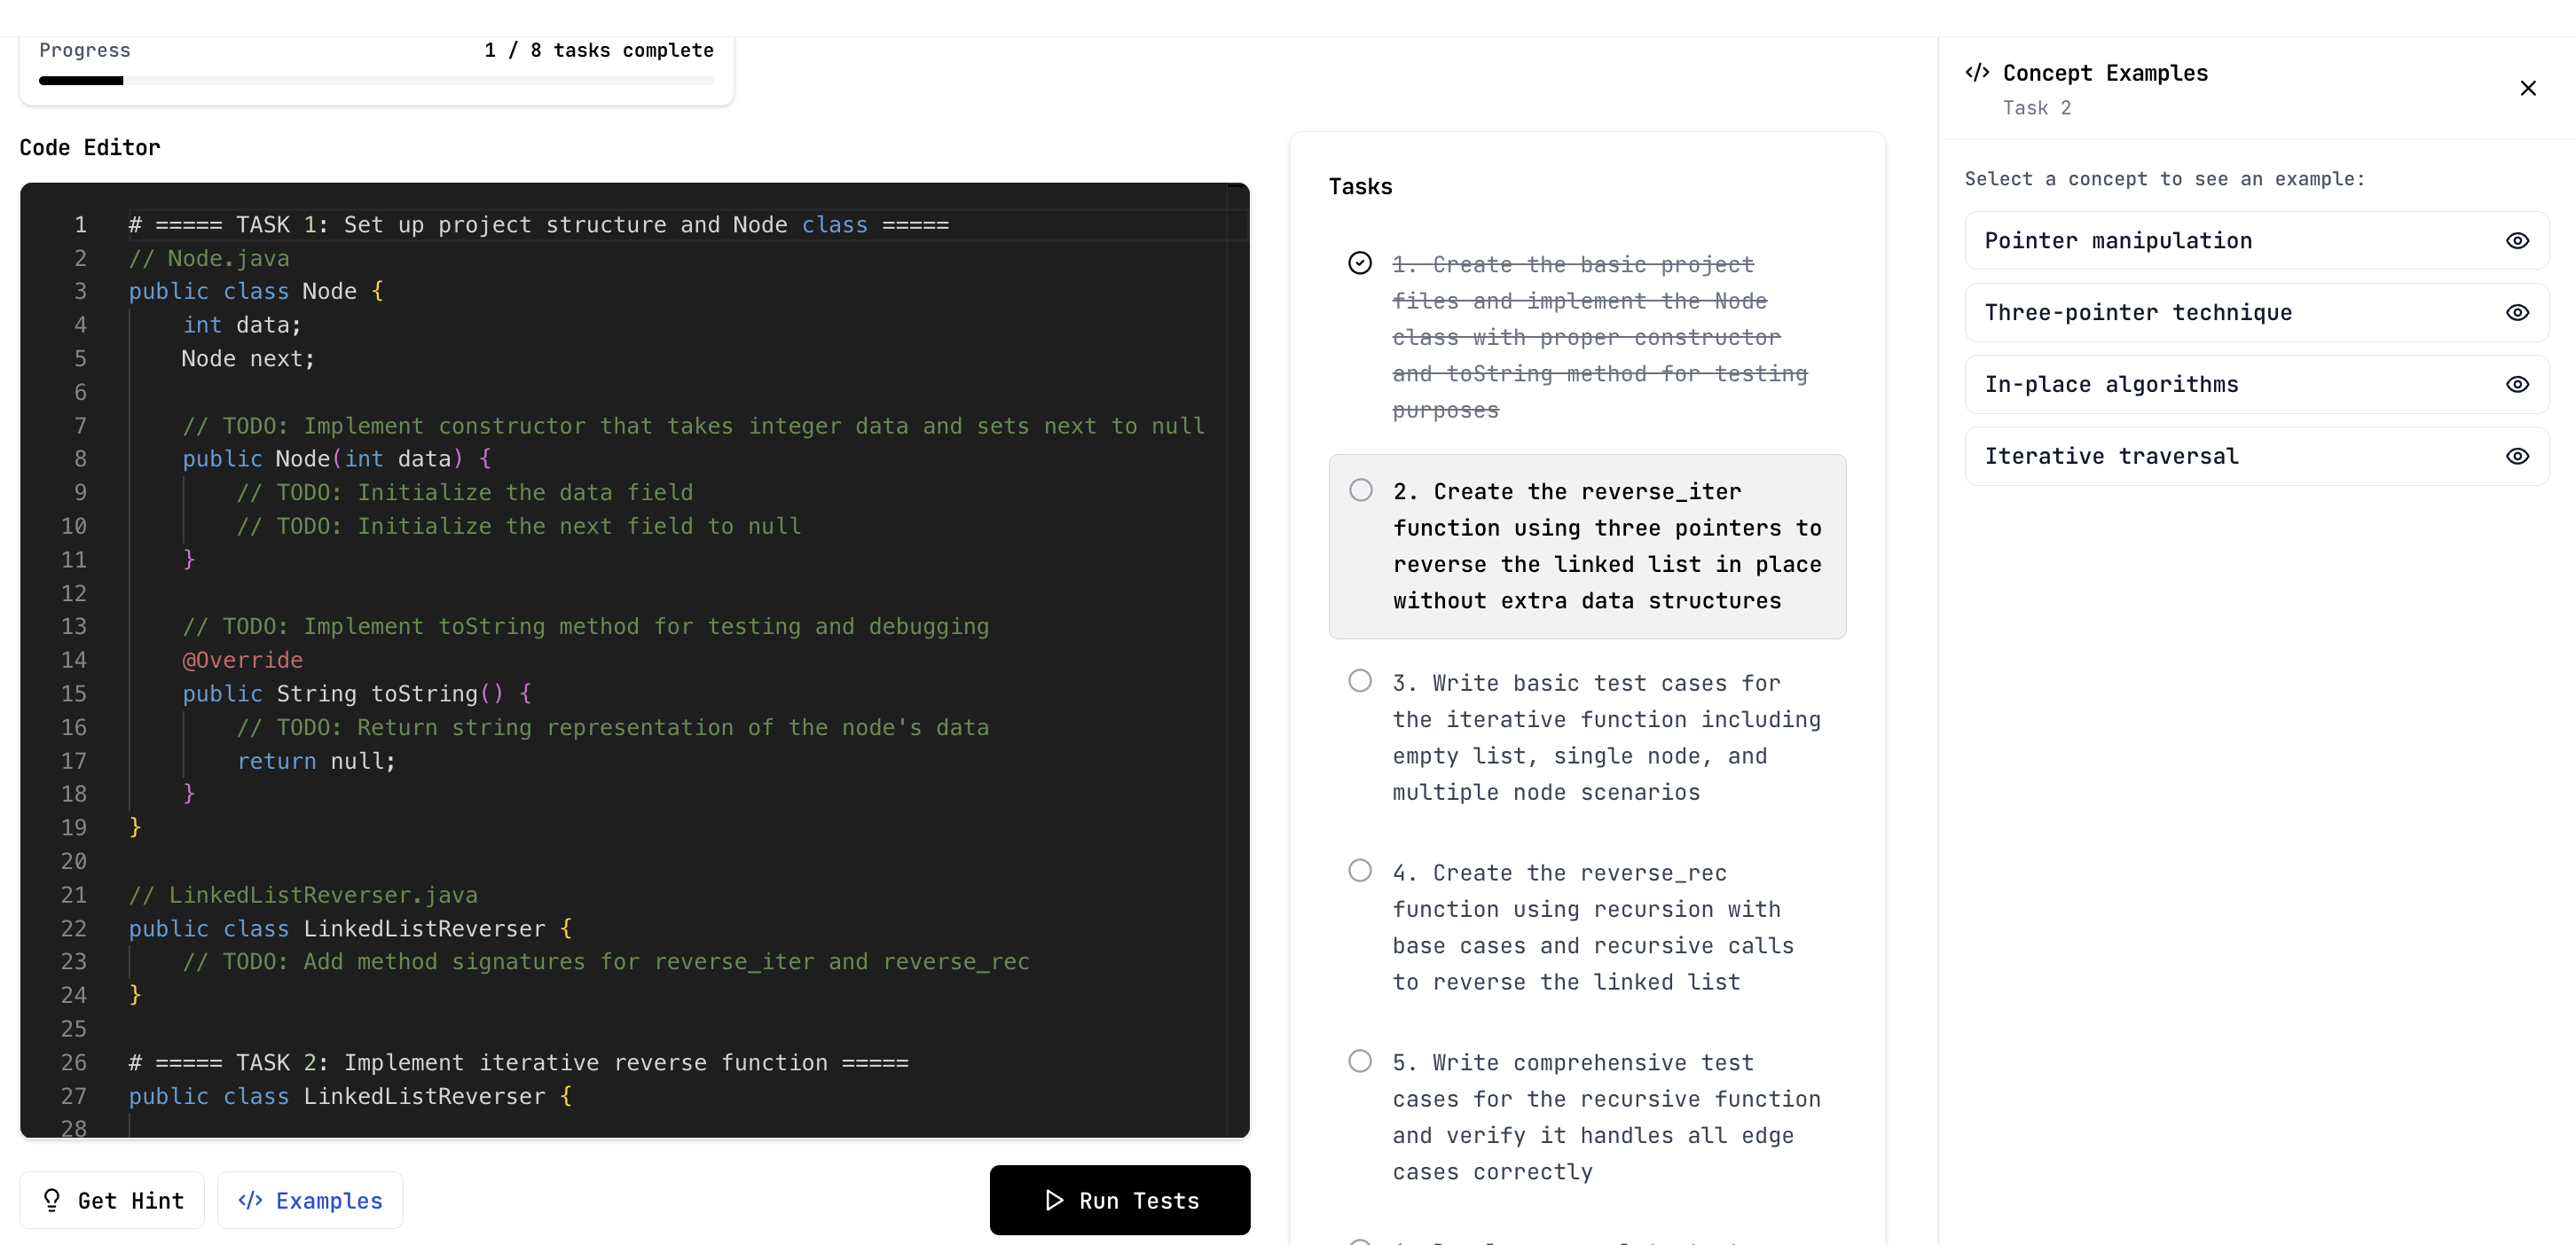2576x1245 pixels.
Task: Click eye icon for Pointer manipulation
Action: (x=2517, y=241)
